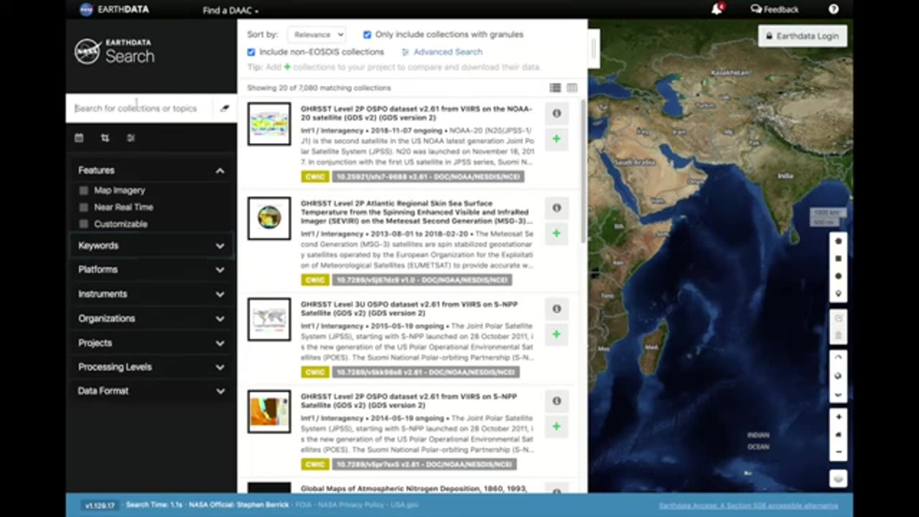Open the map layers switcher
919x517 pixels.
838,478
